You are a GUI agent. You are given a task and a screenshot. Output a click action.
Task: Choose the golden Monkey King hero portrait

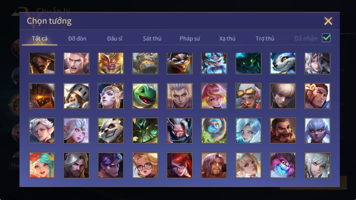click(x=111, y=63)
